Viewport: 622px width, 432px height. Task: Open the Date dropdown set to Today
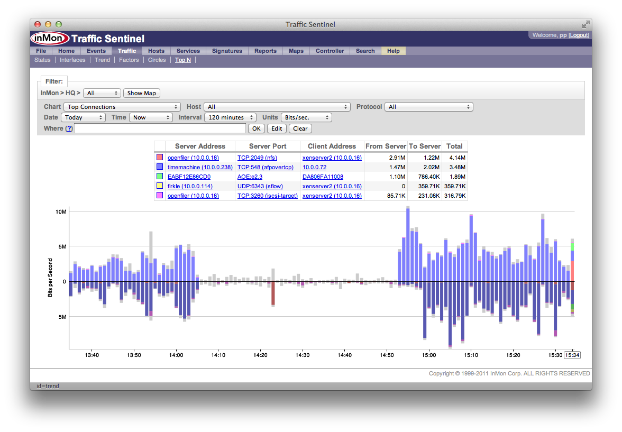(x=84, y=118)
